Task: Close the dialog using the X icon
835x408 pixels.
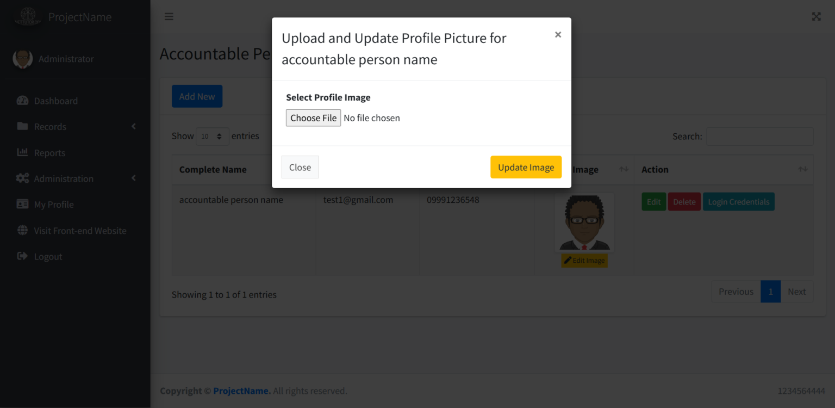Action: coord(558,35)
